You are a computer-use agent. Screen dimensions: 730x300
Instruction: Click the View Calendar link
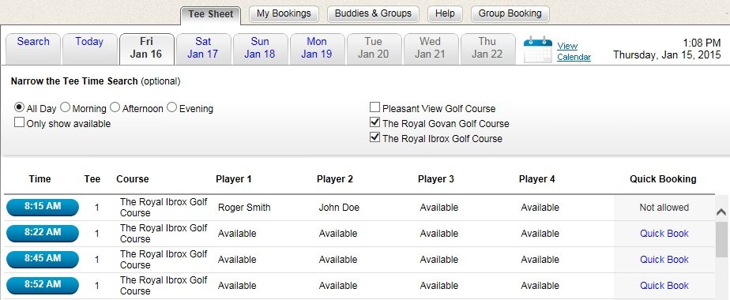pyautogui.click(x=574, y=51)
